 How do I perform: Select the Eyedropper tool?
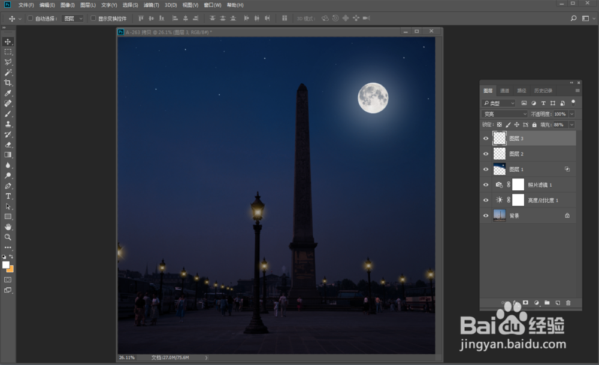coord(8,93)
